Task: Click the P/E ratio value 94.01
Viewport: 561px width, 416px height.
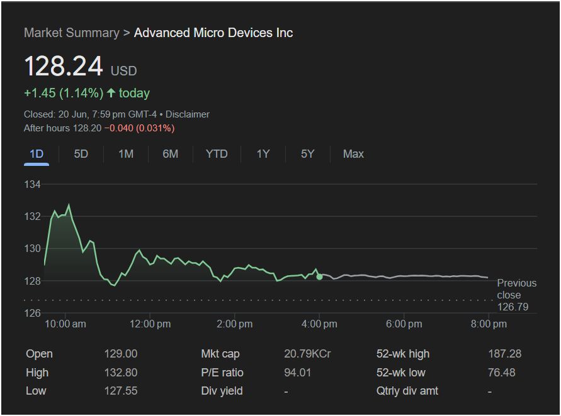Action: click(297, 373)
